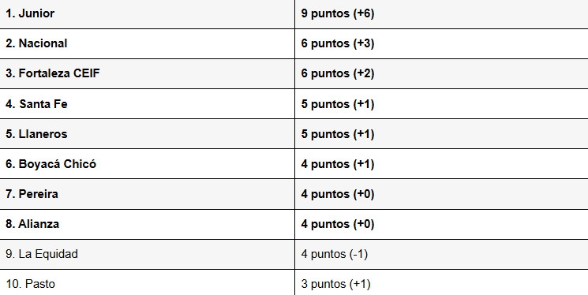
Task: Select the 6 puntos (+3) cell
Action: pyautogui.click(x=442, y=44)
